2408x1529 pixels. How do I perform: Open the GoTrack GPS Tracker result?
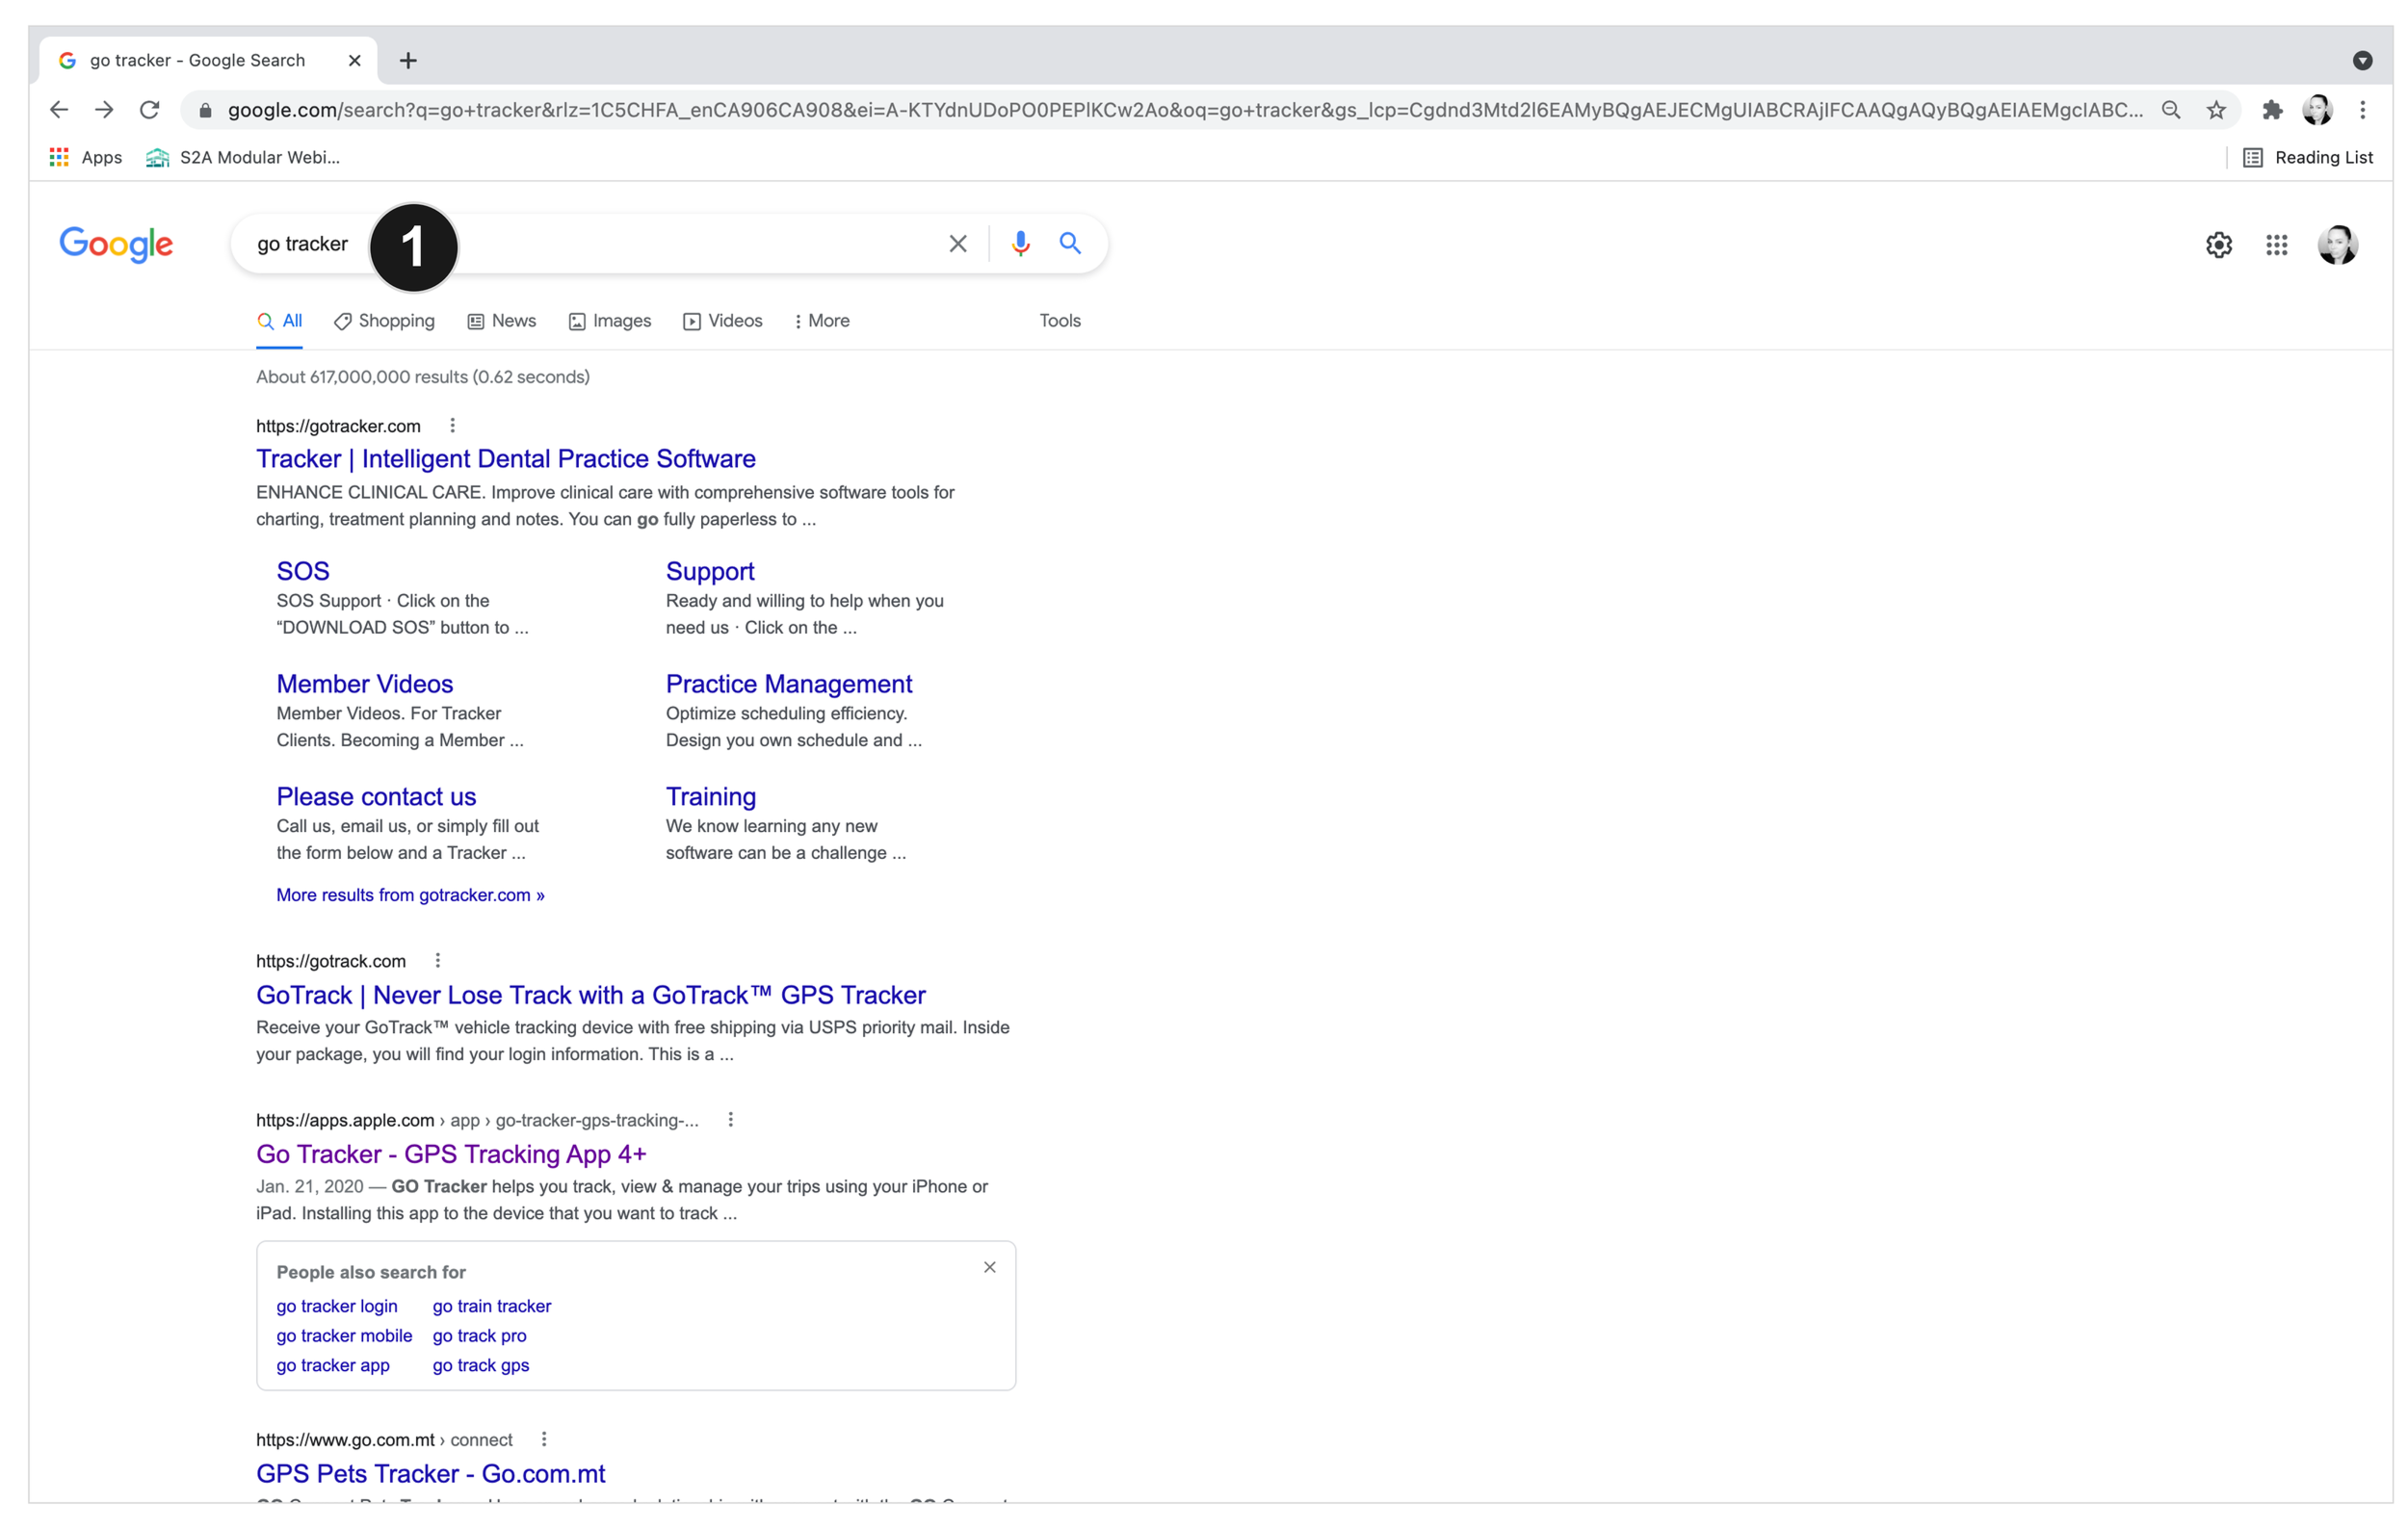pyautogui.click(x=591, y=995)
